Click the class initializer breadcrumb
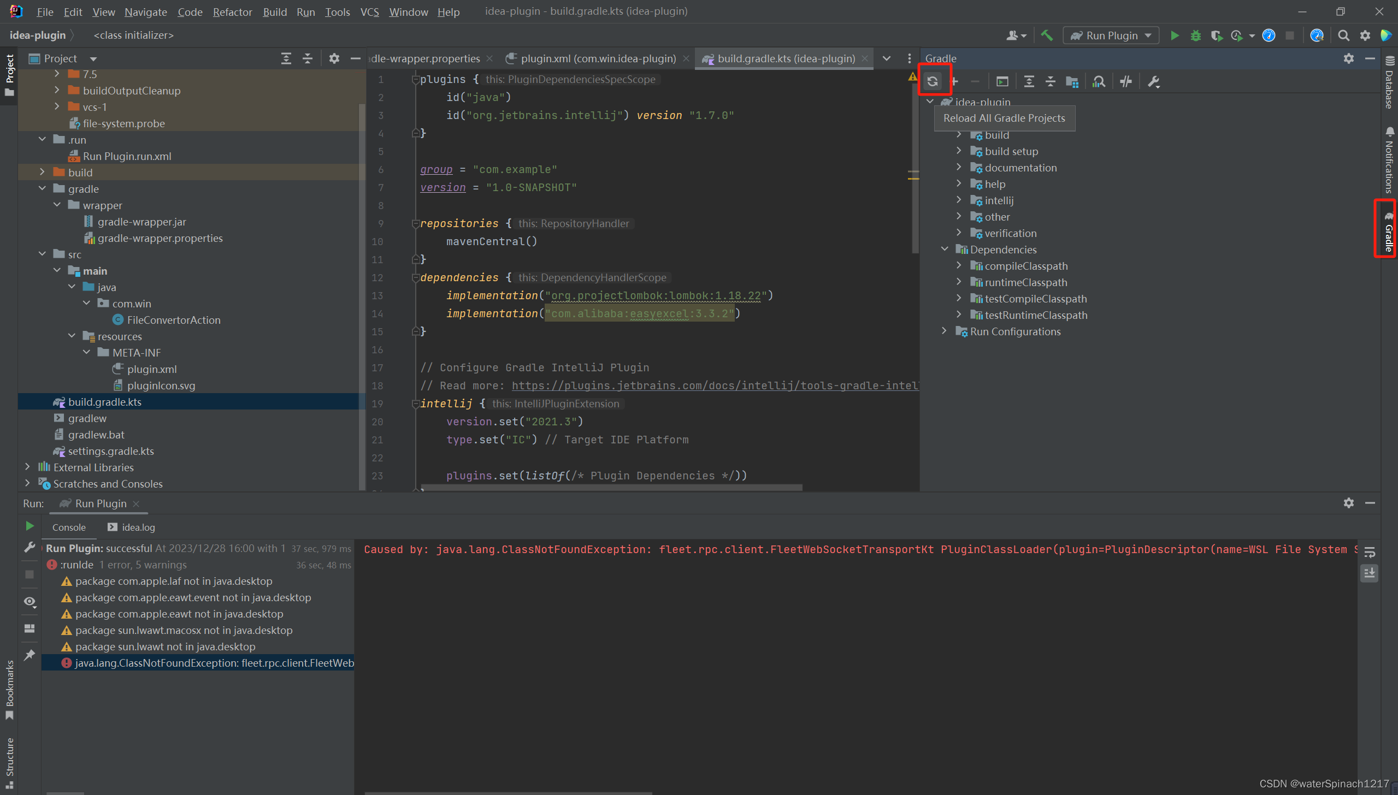This screenshot has width=1398, height=795. [x=134, y=35]
